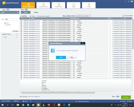Viewport: 134px width, 107px height.
Task: Confirm the operation with the Yes button
Action: [61, 57]
